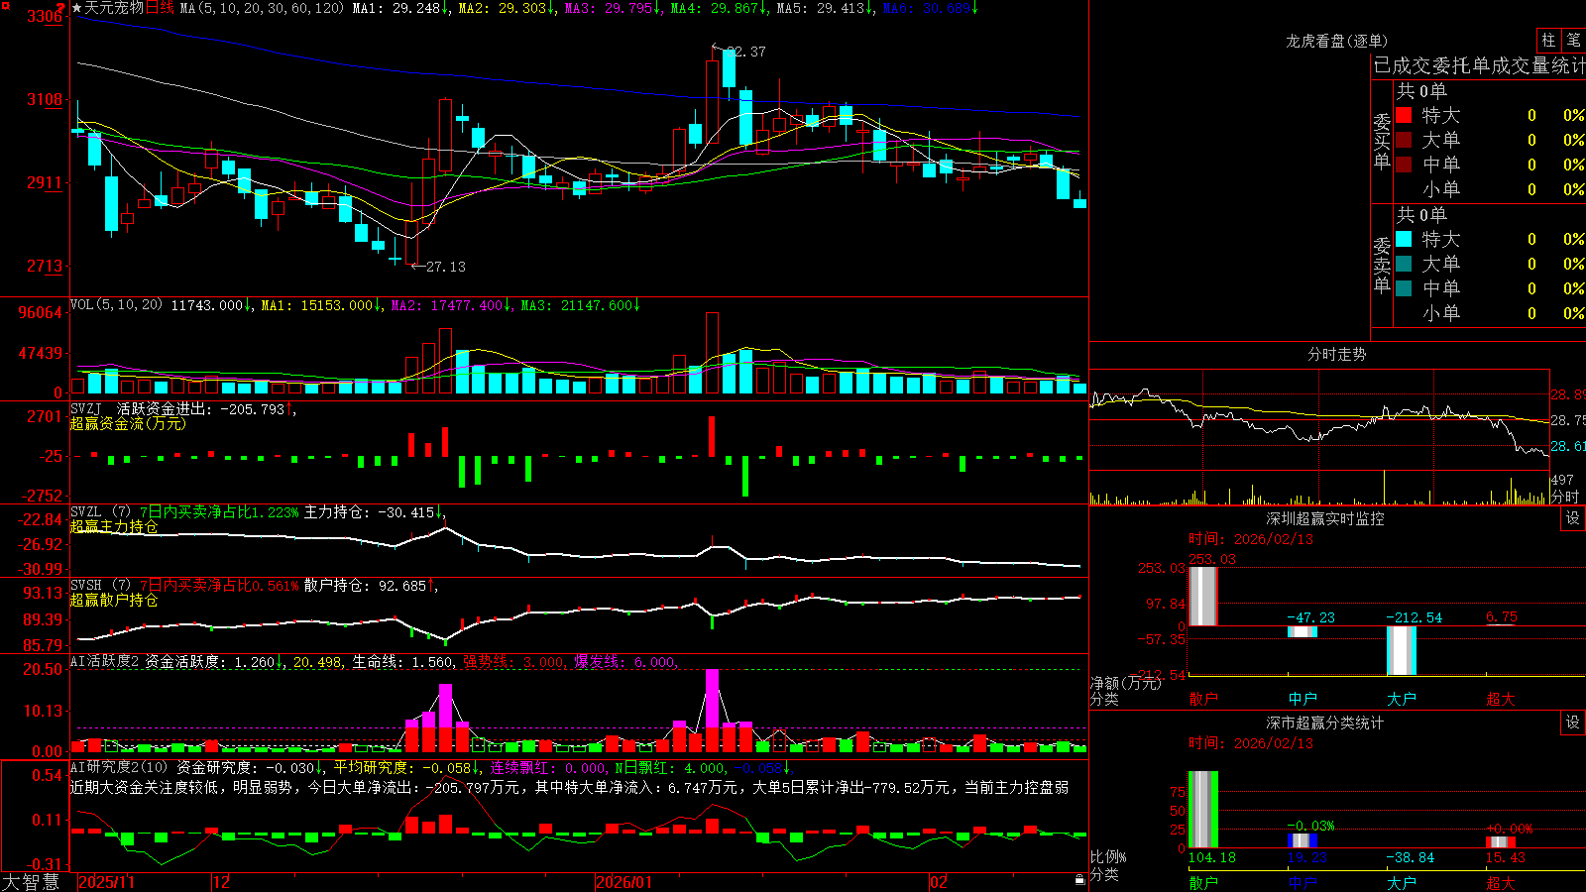Click the 超赢主力持仓 yellow label
1586x892 pixels.
click(114, 526)
